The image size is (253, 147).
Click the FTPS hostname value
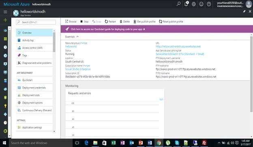[x=186, y=77]
